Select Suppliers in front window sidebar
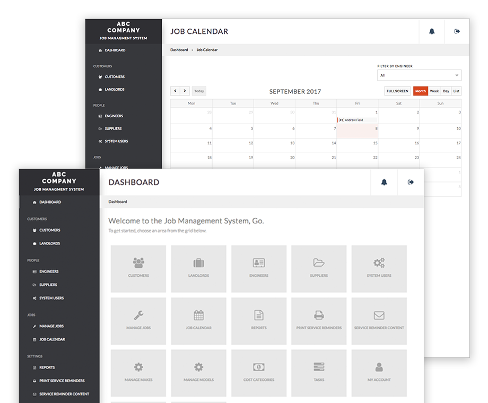488x403 pixels. pyautogui.click(x=48, y=285)
